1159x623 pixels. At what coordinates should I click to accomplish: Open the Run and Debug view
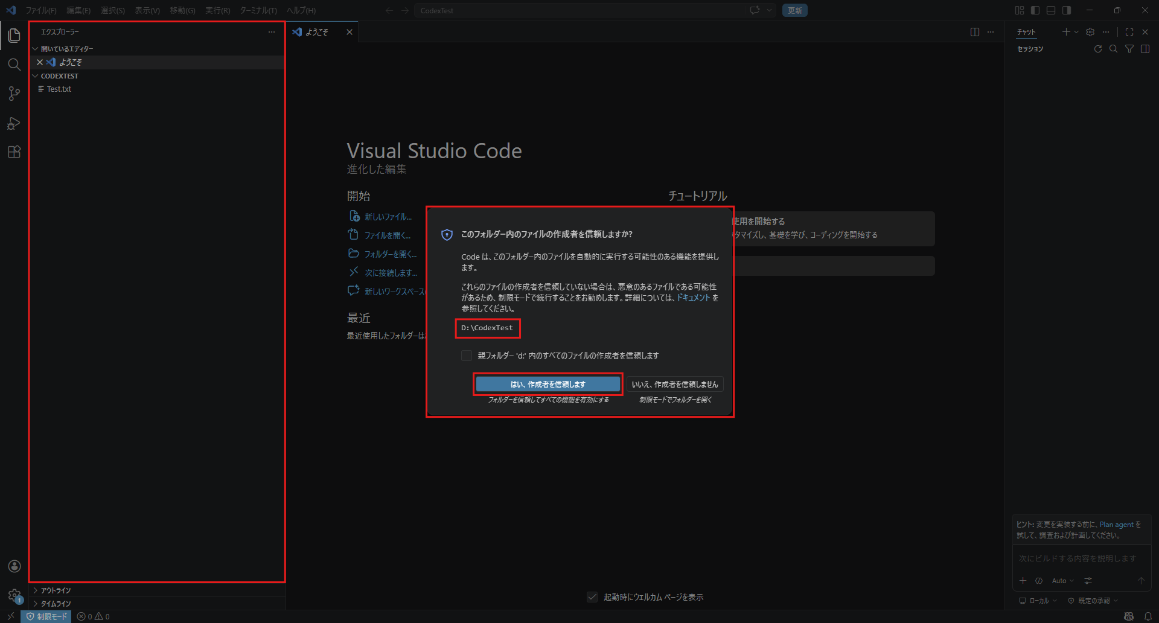(14, 123)
